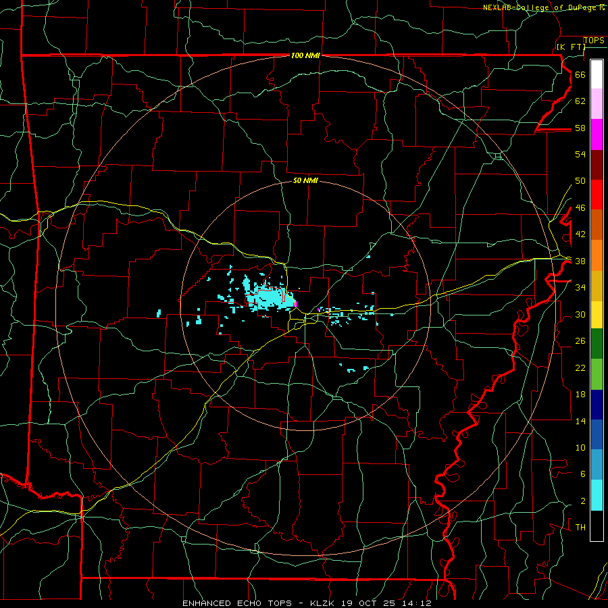Click the 30 legend value
The image size is (608, 608).
click(x=580, y=314)
